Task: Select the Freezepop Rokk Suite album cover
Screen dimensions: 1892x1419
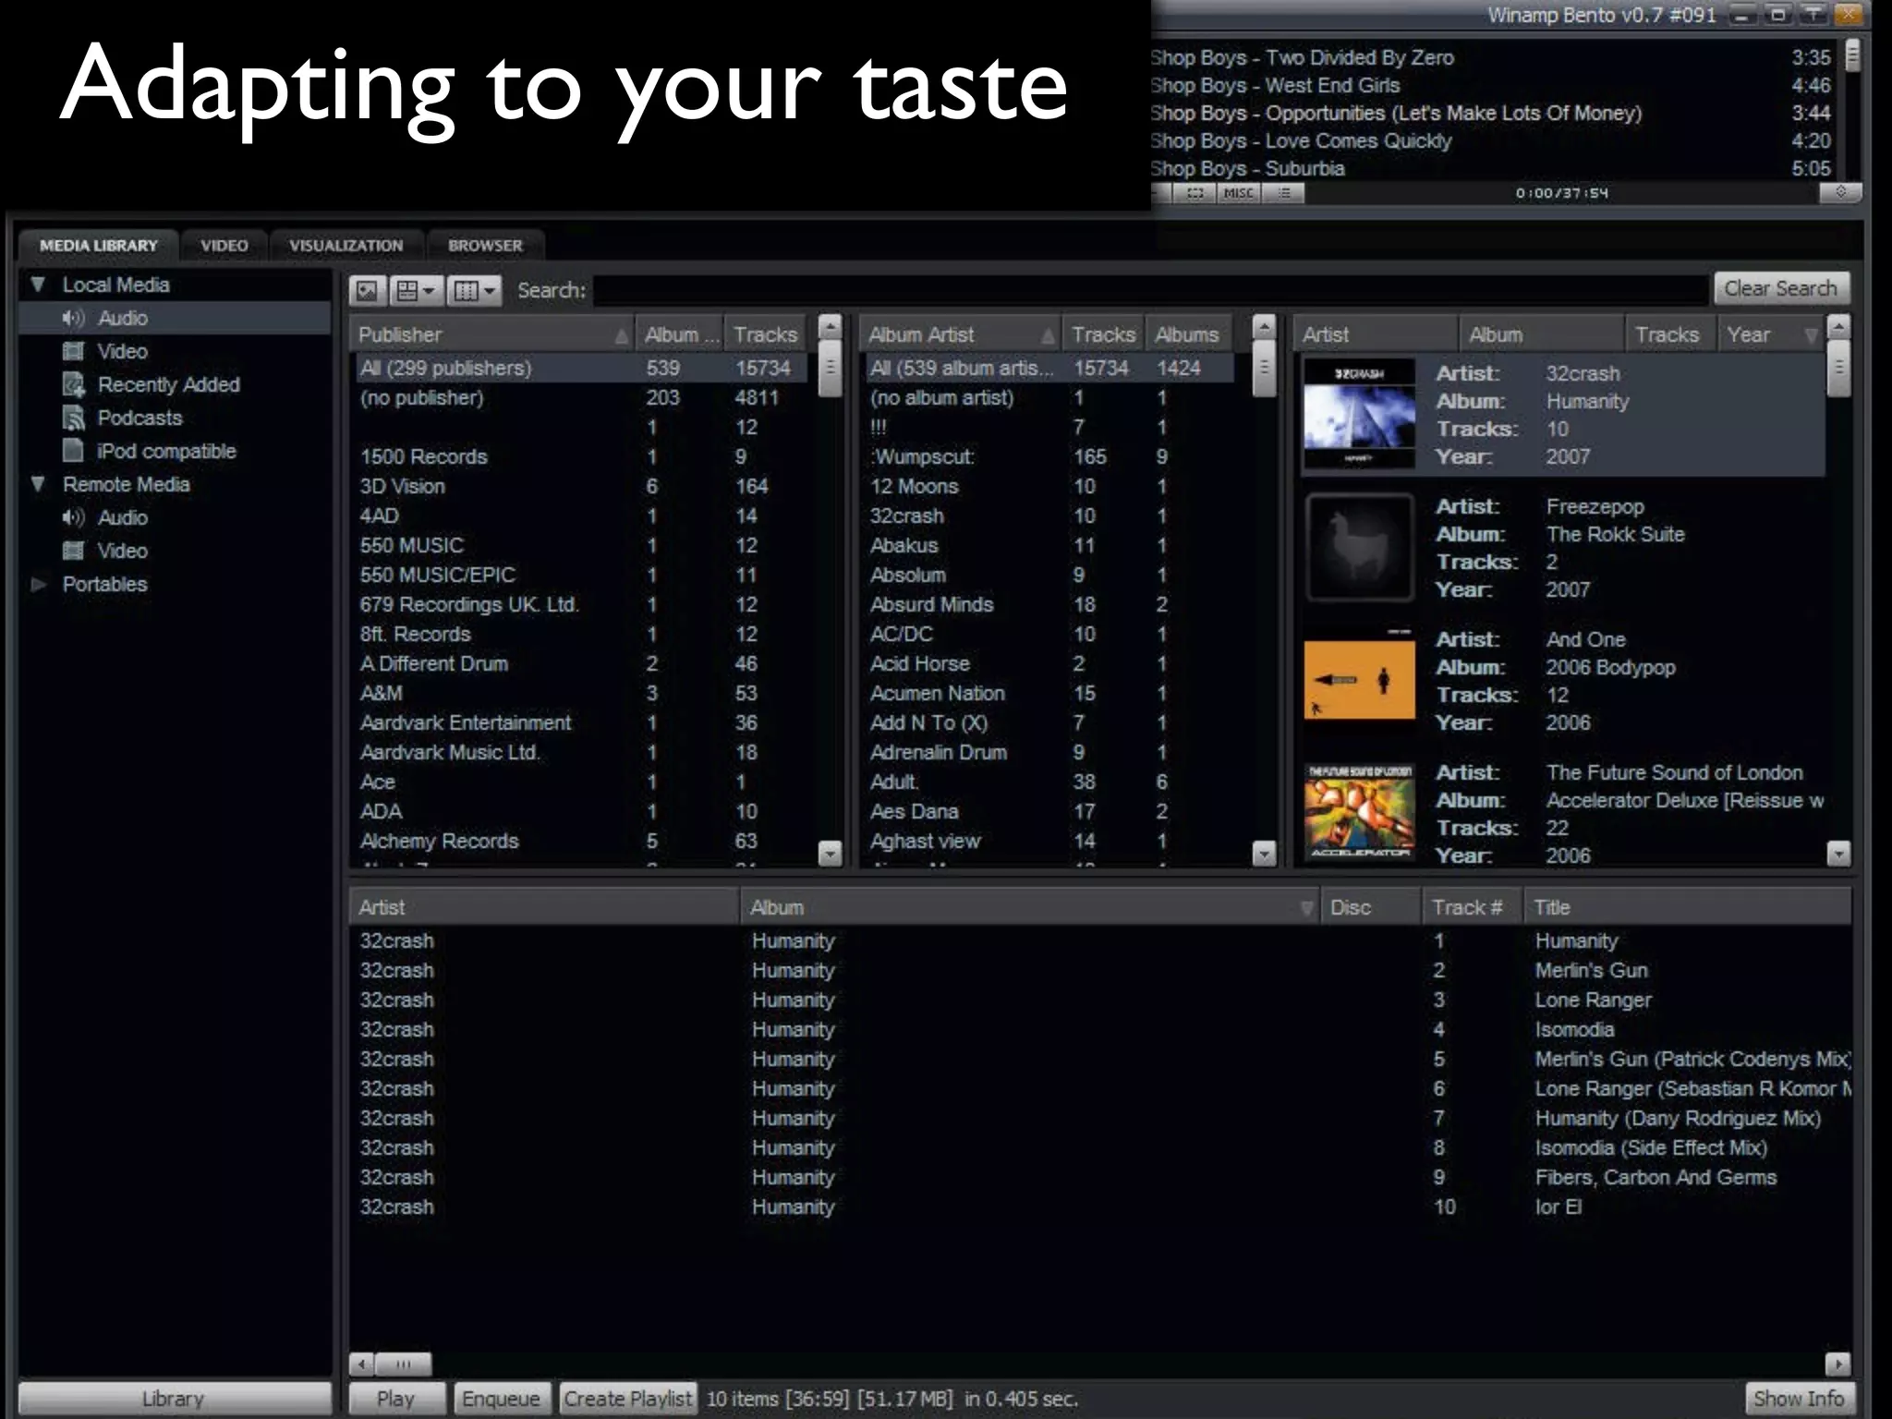Action: [x=1359, y=547]
